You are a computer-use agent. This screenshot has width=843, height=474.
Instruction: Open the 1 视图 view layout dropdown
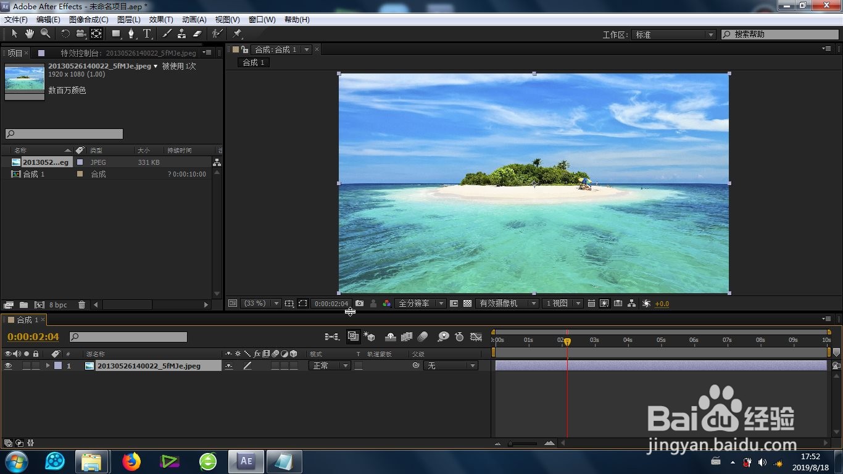click(562, 304)
